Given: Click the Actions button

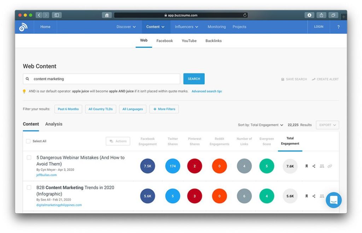Looking at the screenshot, I should click(x=118, y=141).
